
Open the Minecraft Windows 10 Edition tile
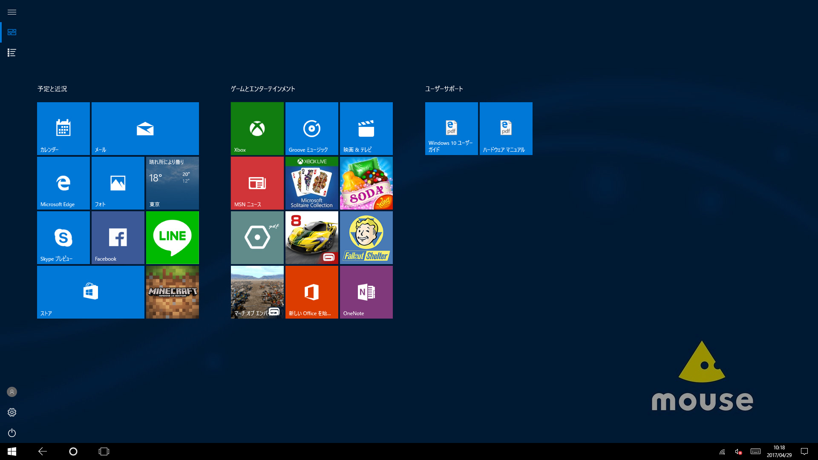coord(172,292)
